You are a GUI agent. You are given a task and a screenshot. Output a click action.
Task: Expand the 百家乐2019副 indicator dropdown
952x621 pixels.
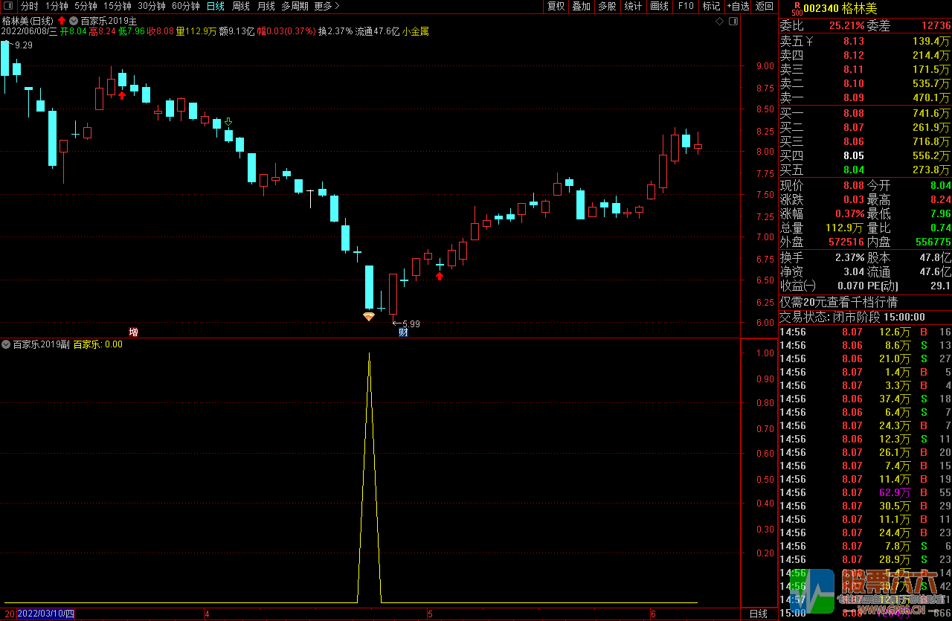7,344
